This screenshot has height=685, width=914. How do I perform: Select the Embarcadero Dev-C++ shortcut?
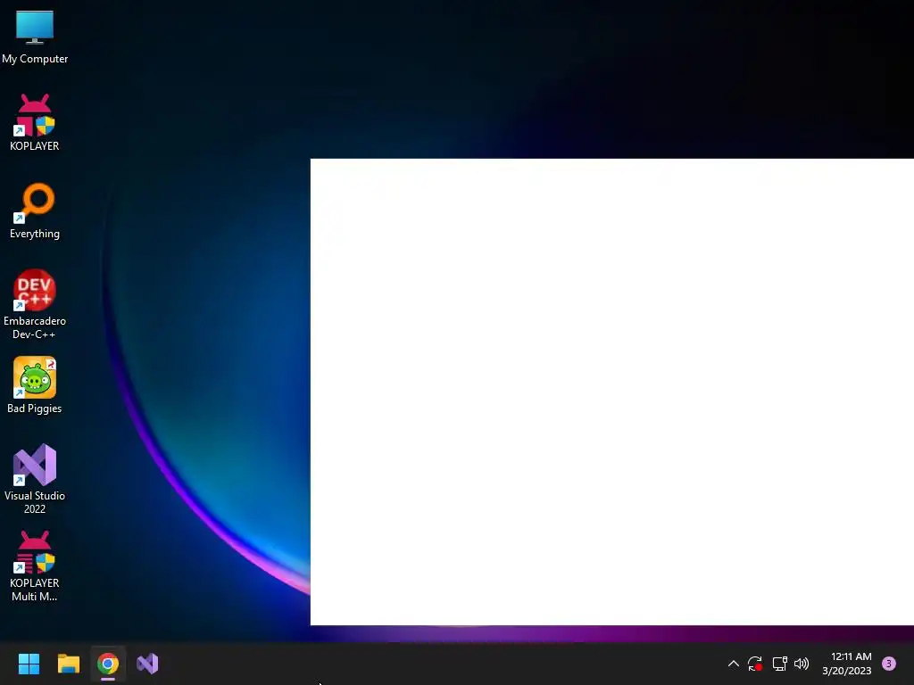click(x=35, y=304)
